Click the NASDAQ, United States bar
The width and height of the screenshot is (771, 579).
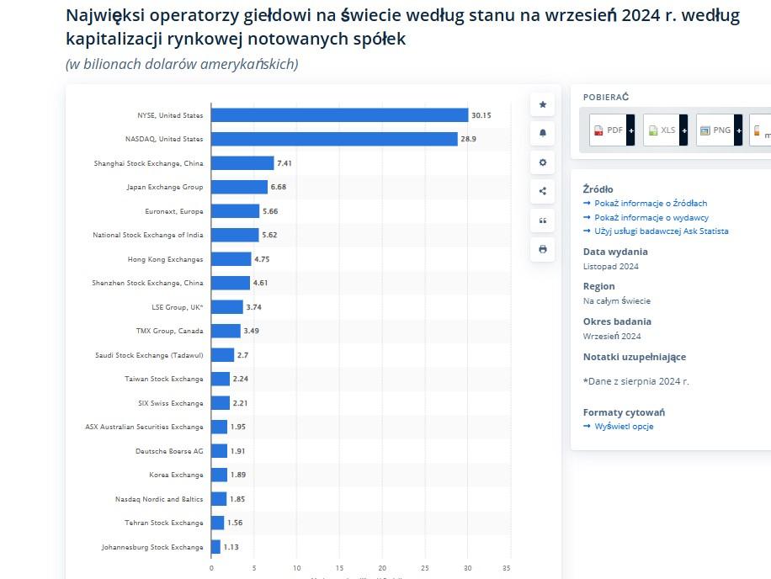coord(334,139)
